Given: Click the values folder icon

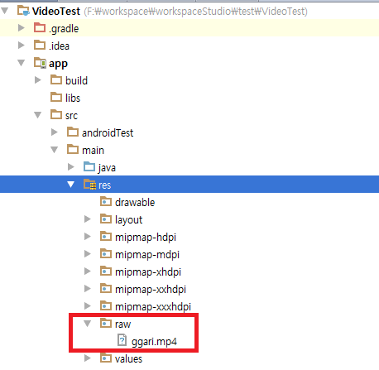Looking at the screenshot, I should coord(106,358).
